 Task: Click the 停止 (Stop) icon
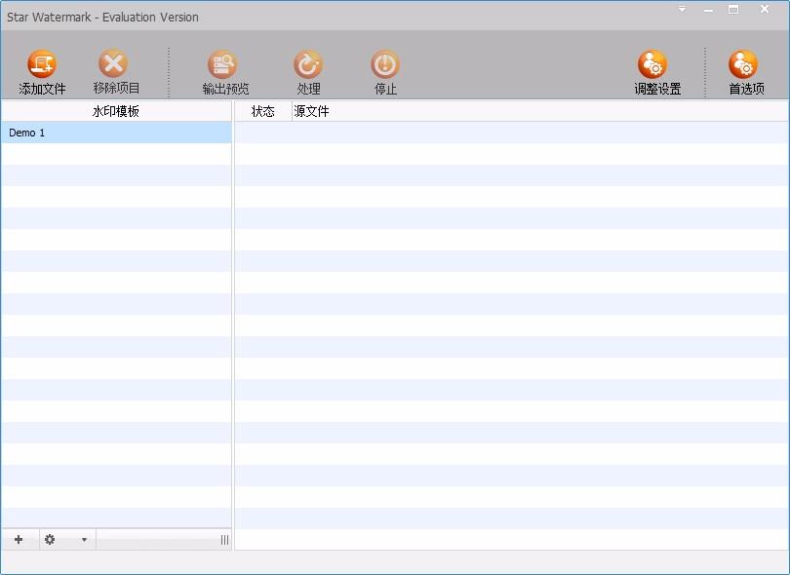(x=385, y=64)
